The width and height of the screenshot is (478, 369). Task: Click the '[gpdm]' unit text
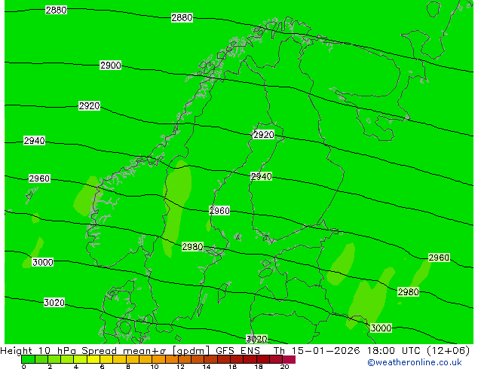(x=191, y=351)
